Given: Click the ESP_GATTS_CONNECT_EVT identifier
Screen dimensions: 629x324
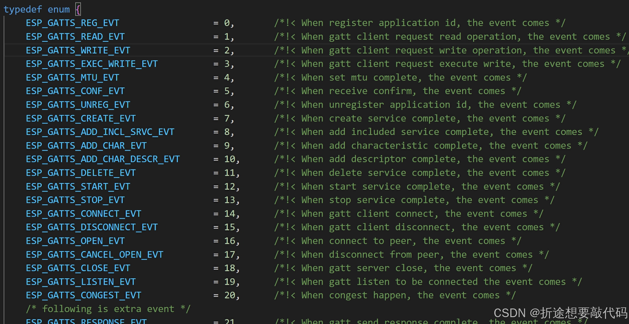Looking at the screenshot, I should click(x=83, y=214).
